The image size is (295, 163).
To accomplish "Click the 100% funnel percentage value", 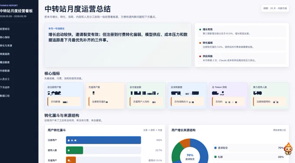I will point(159,140).
